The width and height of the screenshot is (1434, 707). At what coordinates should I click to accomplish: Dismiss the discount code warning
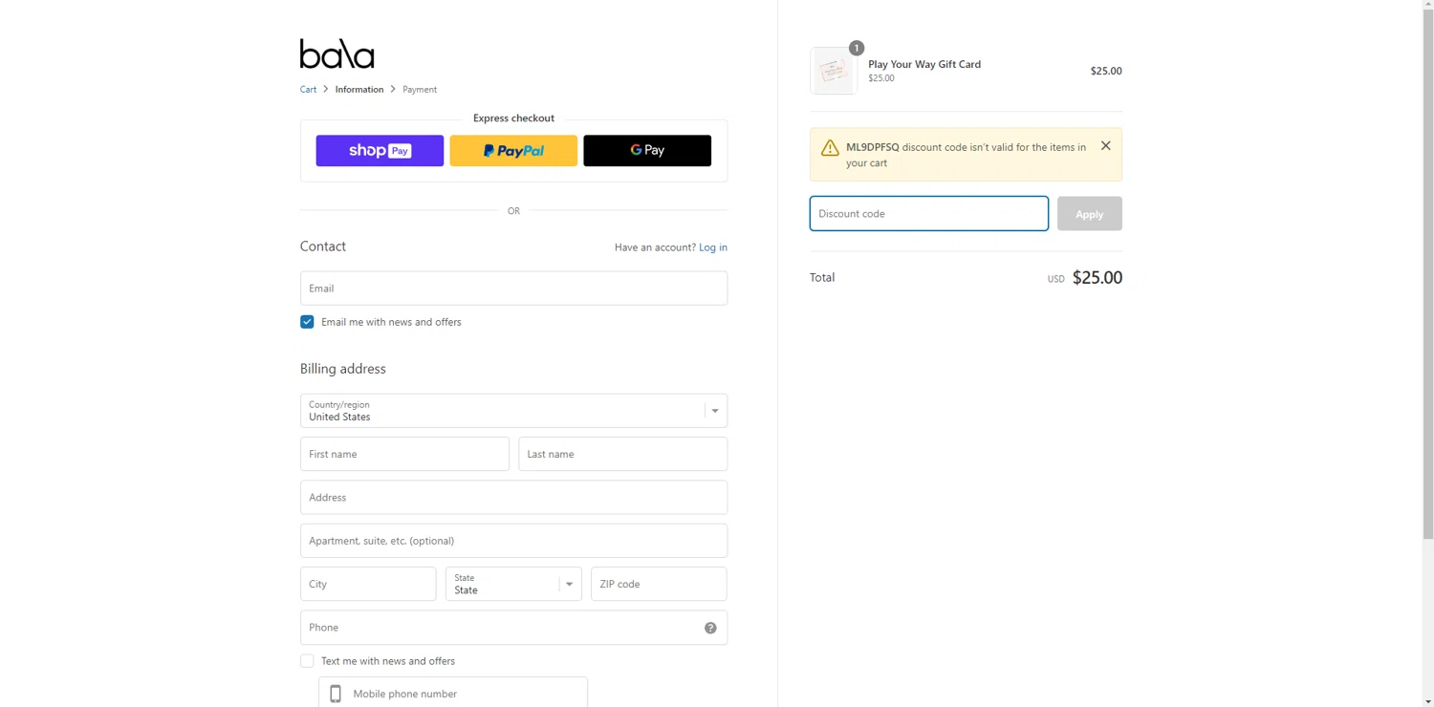point(1105,146)
